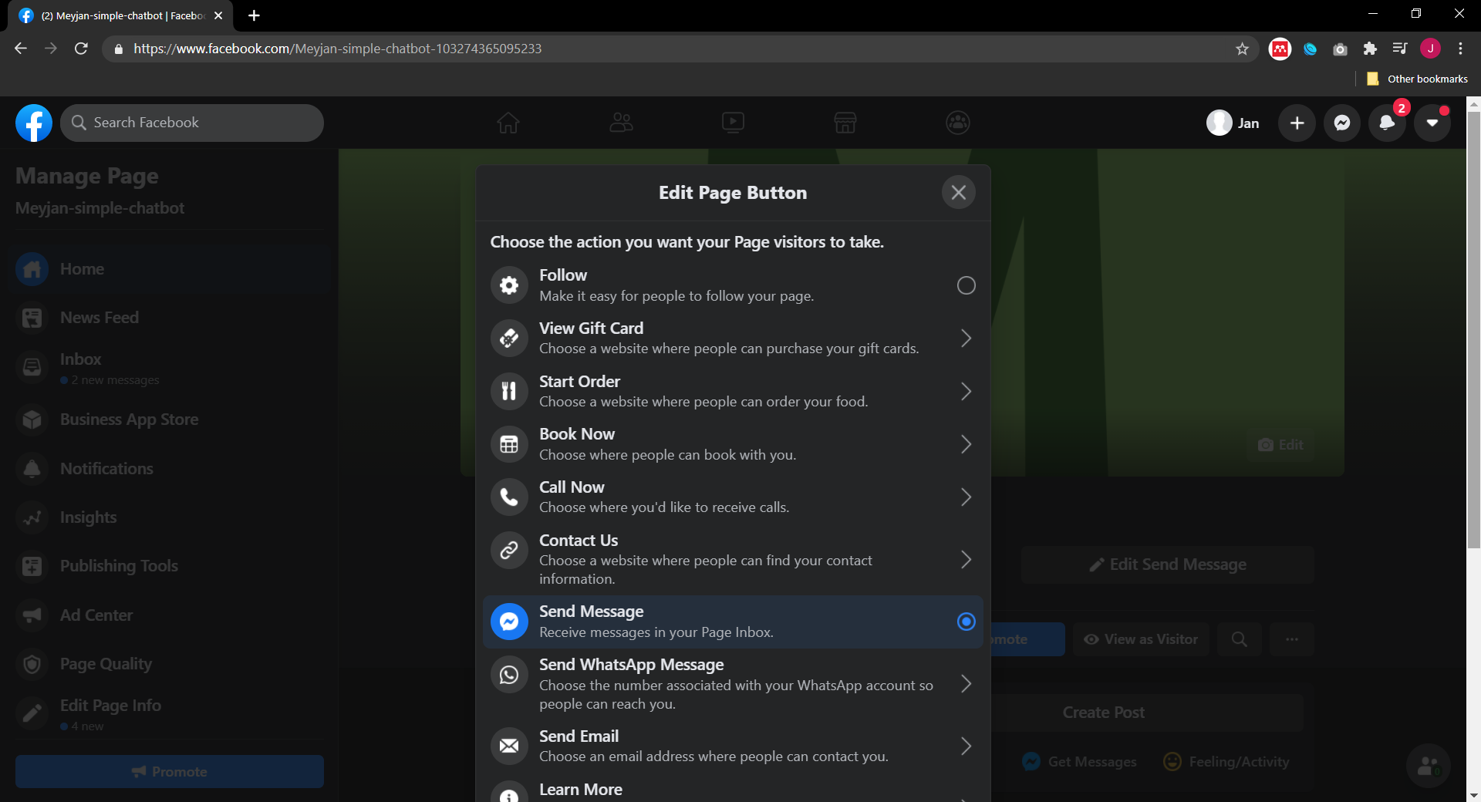Expand the View Gift Card option chevron
This screenshot has height=802, width=1481.
pyautogui.click(x=967, y=338)
